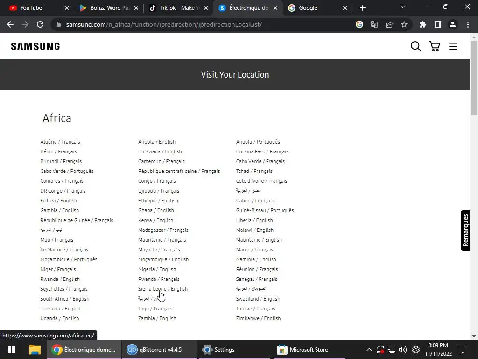Select Burkina Faso / Français
Viewport: 478px width, 359px height.
pyautogui.click(x=262, y=151)
